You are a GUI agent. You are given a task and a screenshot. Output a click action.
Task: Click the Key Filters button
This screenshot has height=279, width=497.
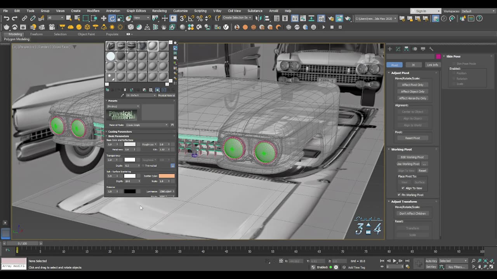(x=456, y=267)
